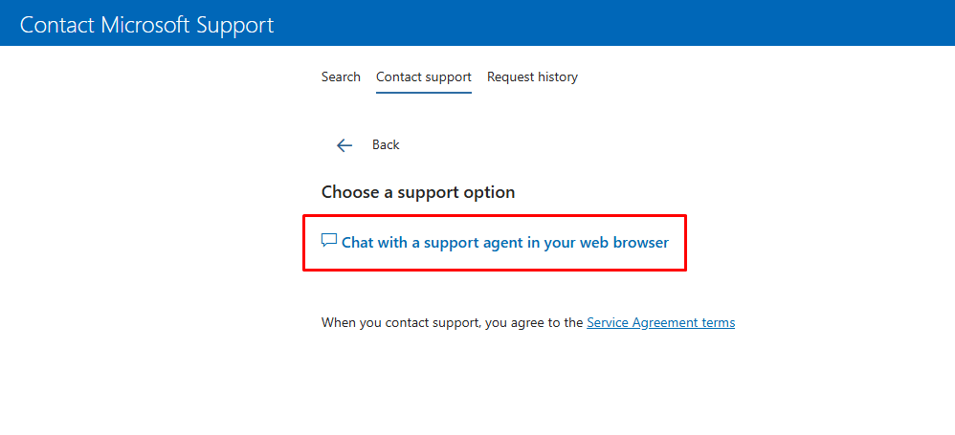Click the word 'terms' in the agreement link
Viewport: 955px width, 435px height.
[x=718, y=322]
